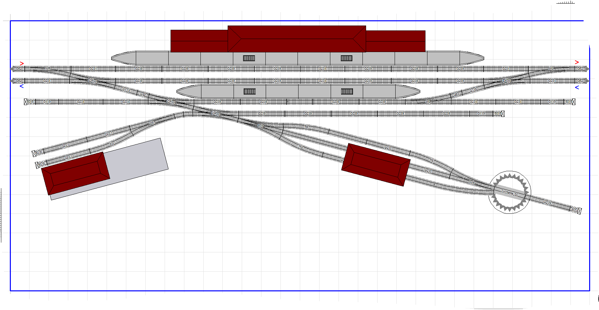Select left staircase symbol on upper platform

[249, 58]
